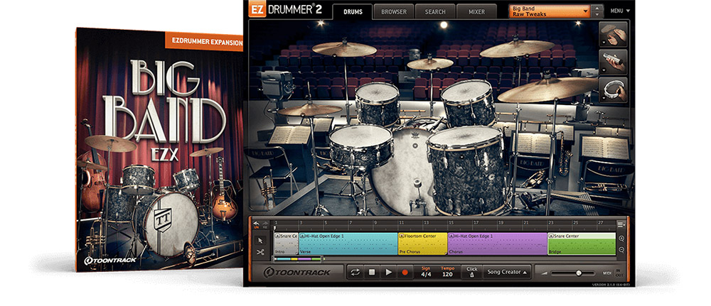Click the undo arrow in song track

(256, 223)
